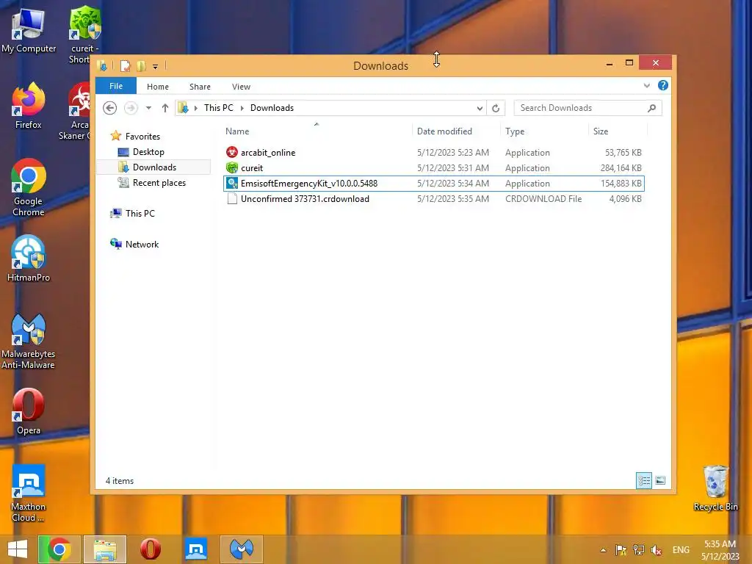Go back with the Explorer back arrow

(x=110, y=108)
